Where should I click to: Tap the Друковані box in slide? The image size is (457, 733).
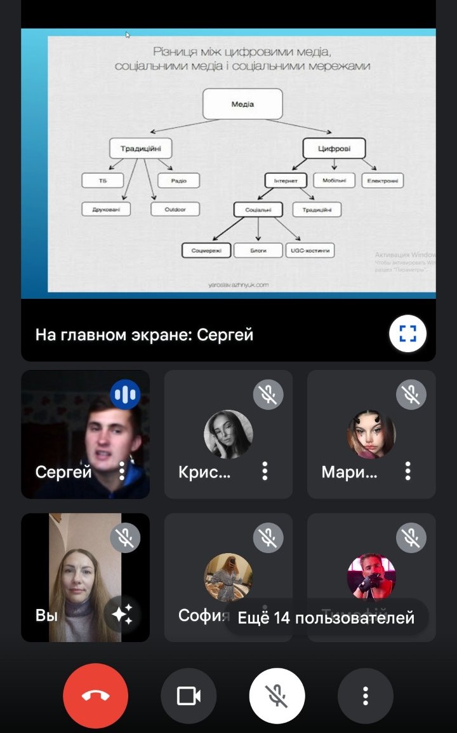click(106, 209)
